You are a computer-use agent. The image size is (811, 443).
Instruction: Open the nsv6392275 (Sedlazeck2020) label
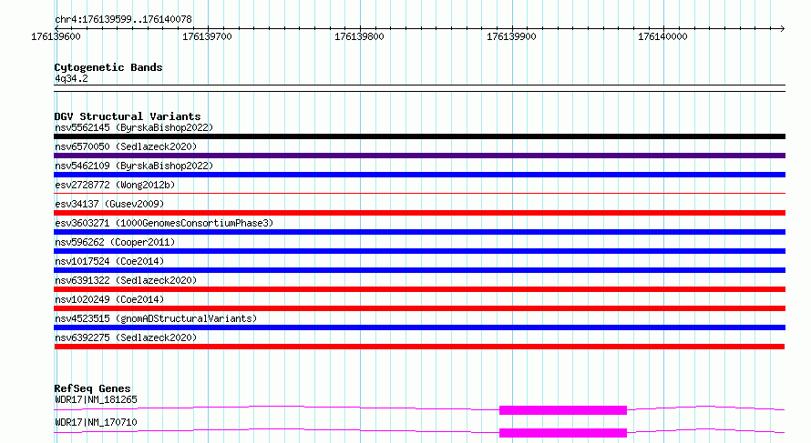click(x=126, y=337)
